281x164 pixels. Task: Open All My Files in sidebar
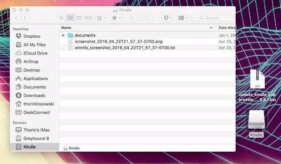(34, 45)
